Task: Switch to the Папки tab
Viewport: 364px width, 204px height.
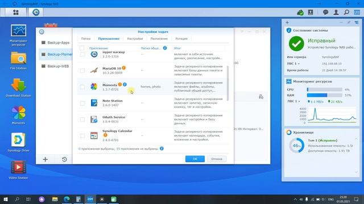Action: tap(86, 39)
